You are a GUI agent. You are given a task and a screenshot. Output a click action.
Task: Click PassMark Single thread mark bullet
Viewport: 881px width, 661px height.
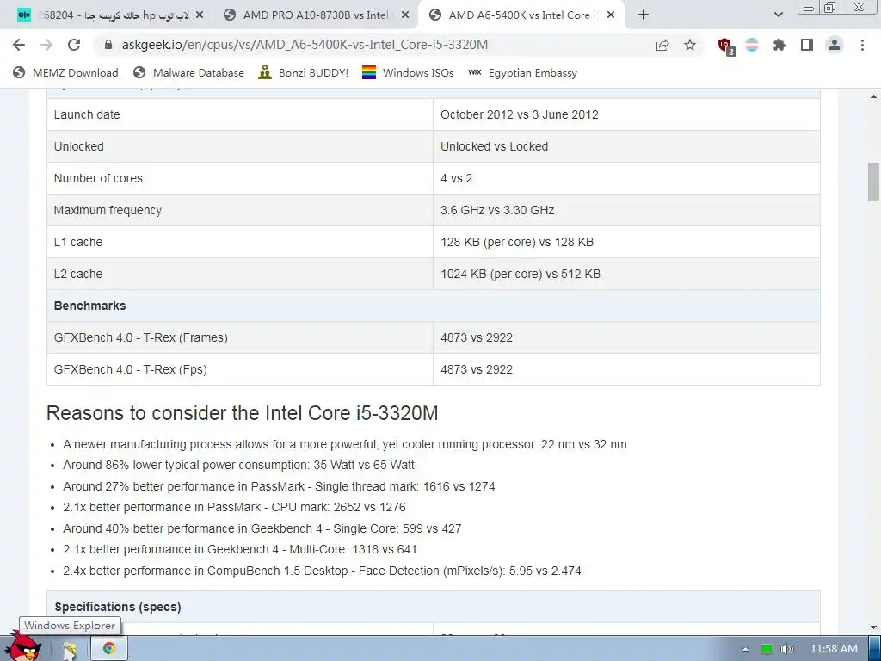pos(280,487)
